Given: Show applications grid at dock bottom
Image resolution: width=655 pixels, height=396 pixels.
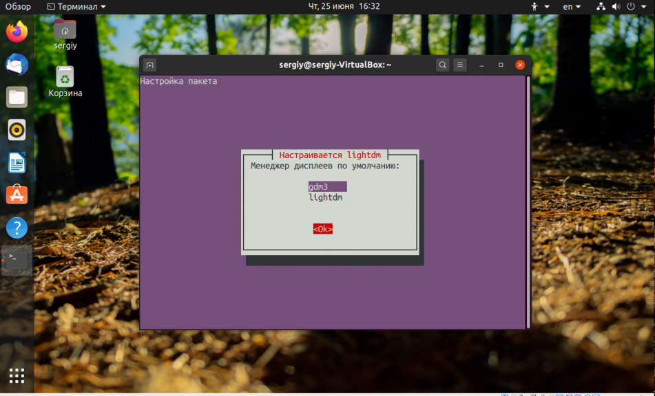Looking at the screenshot, I should 17,375.
